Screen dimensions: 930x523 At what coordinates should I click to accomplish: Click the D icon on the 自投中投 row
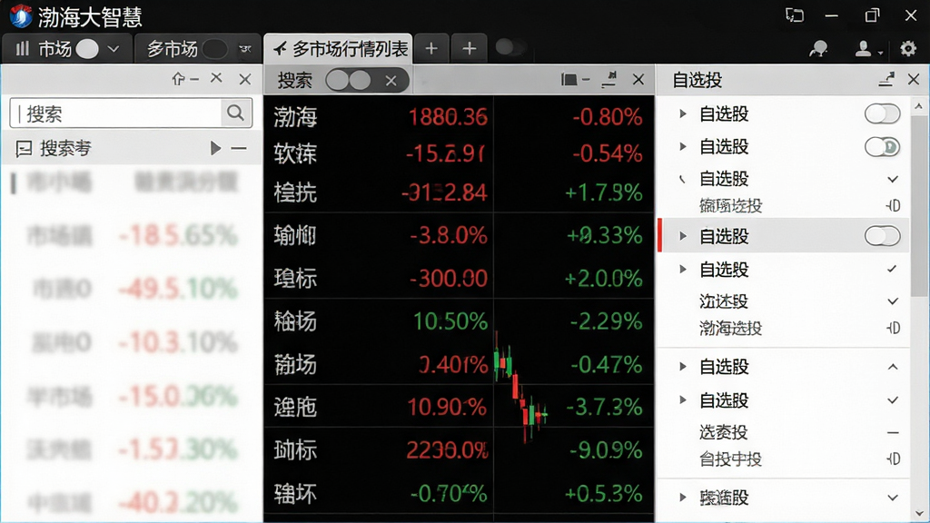894,459
